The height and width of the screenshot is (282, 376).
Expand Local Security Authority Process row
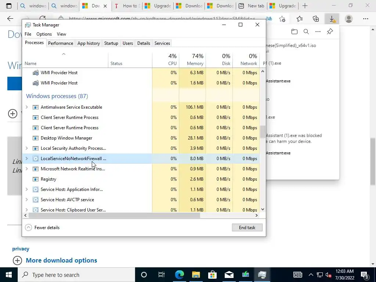(x=26, y=148)
